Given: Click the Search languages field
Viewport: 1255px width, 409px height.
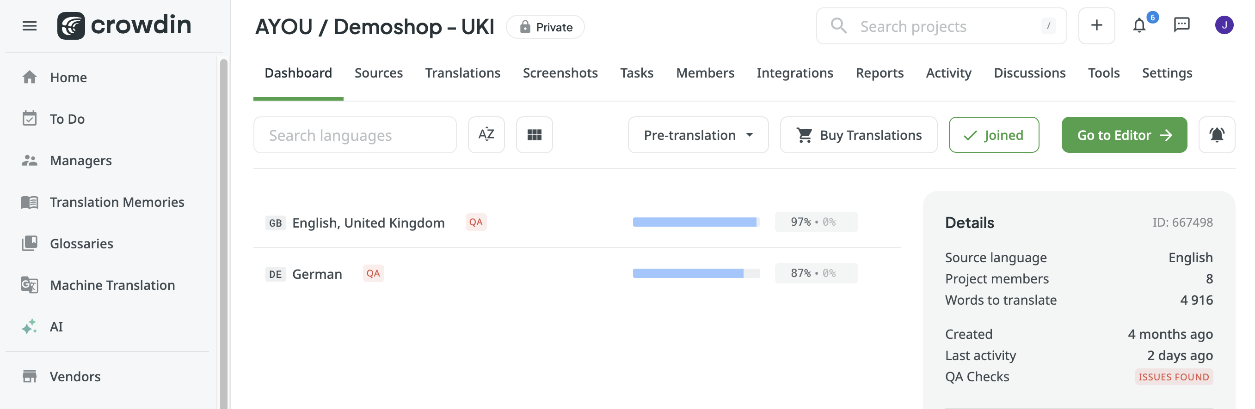Looking at the screenshot, I should [x=355, y=135].
